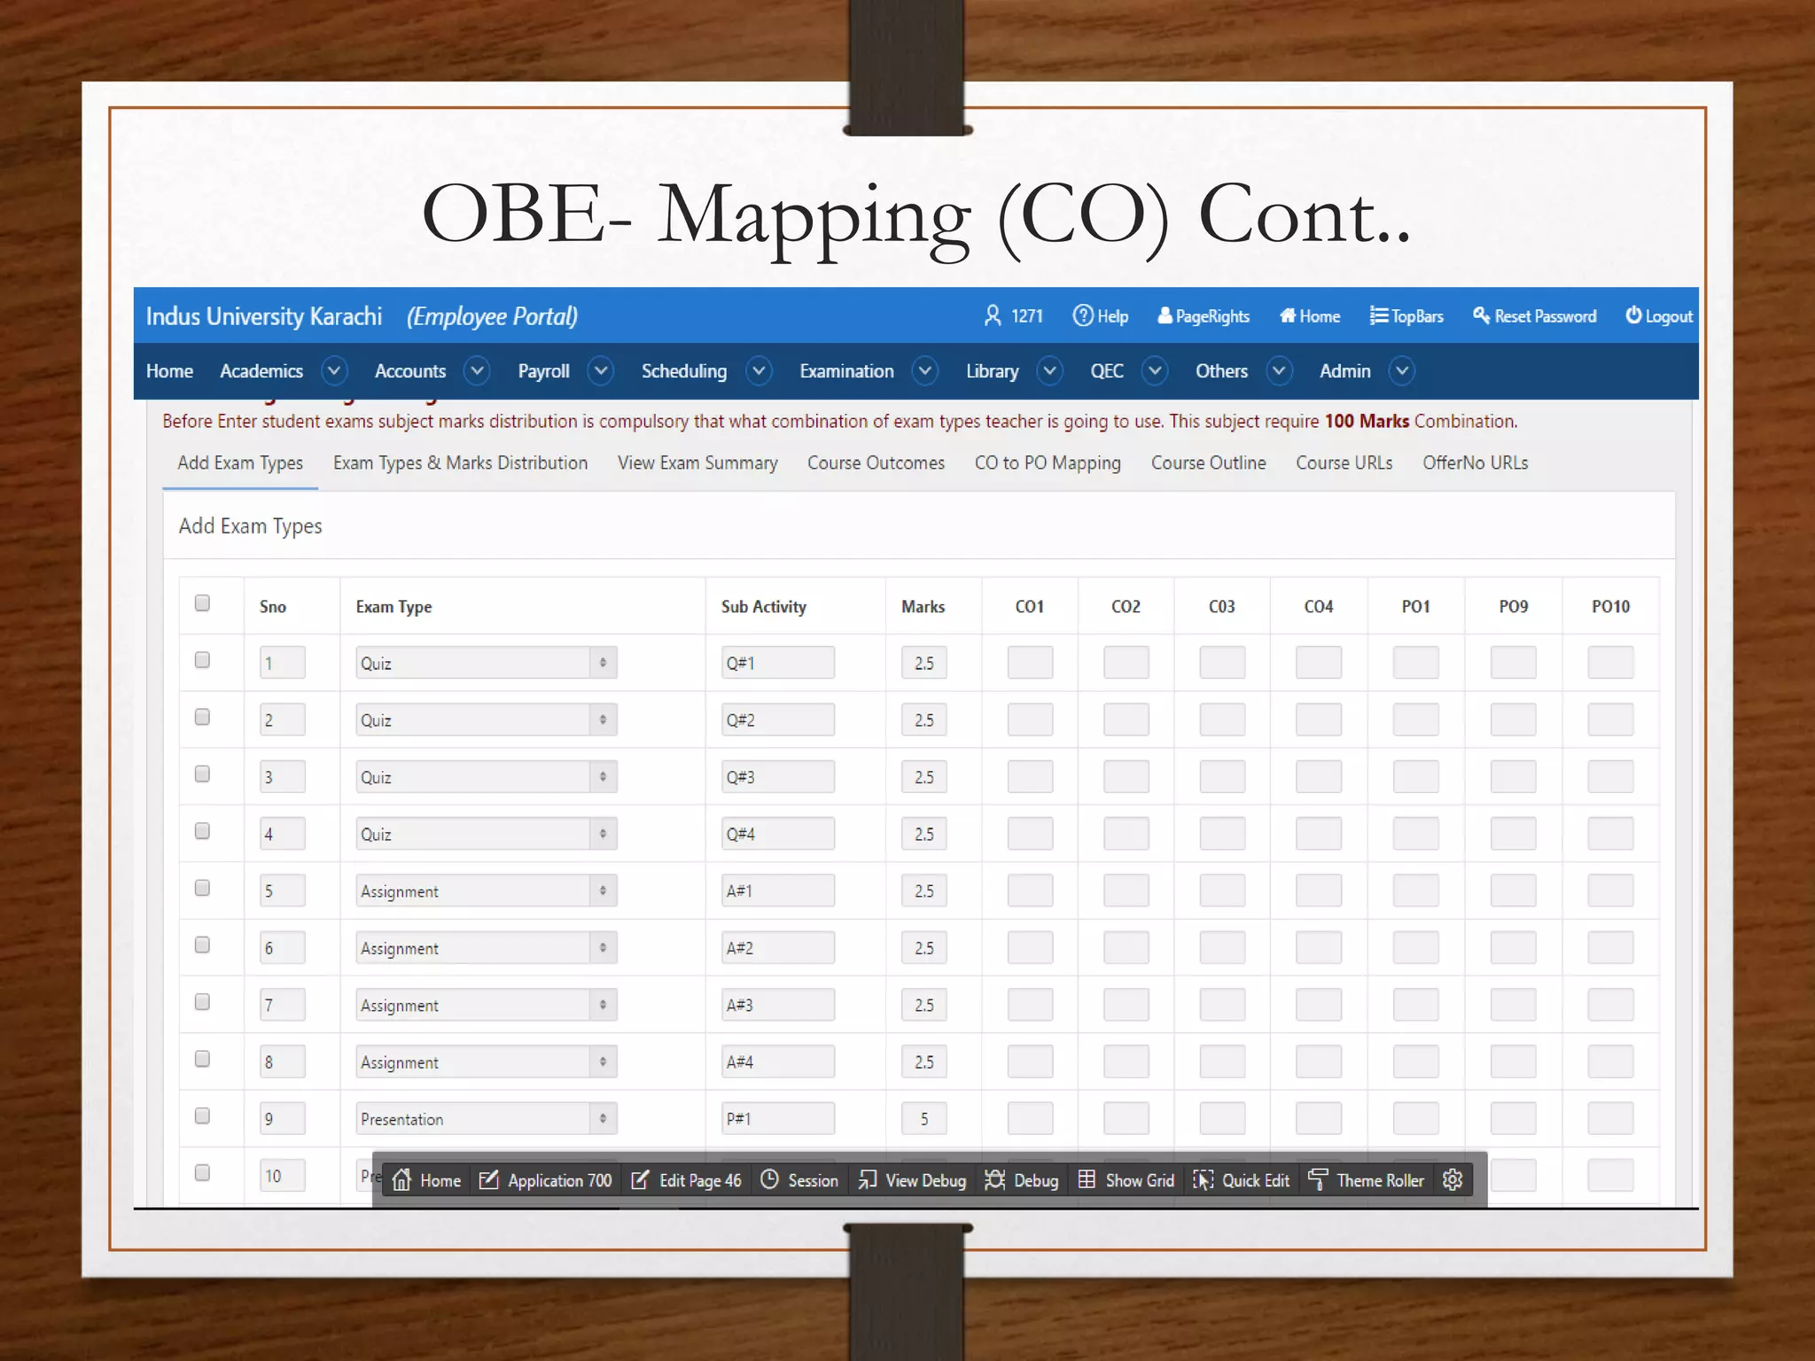Click the CO1 field in row 1
The image size is (1815, 1361).
tap(1030, 663)
